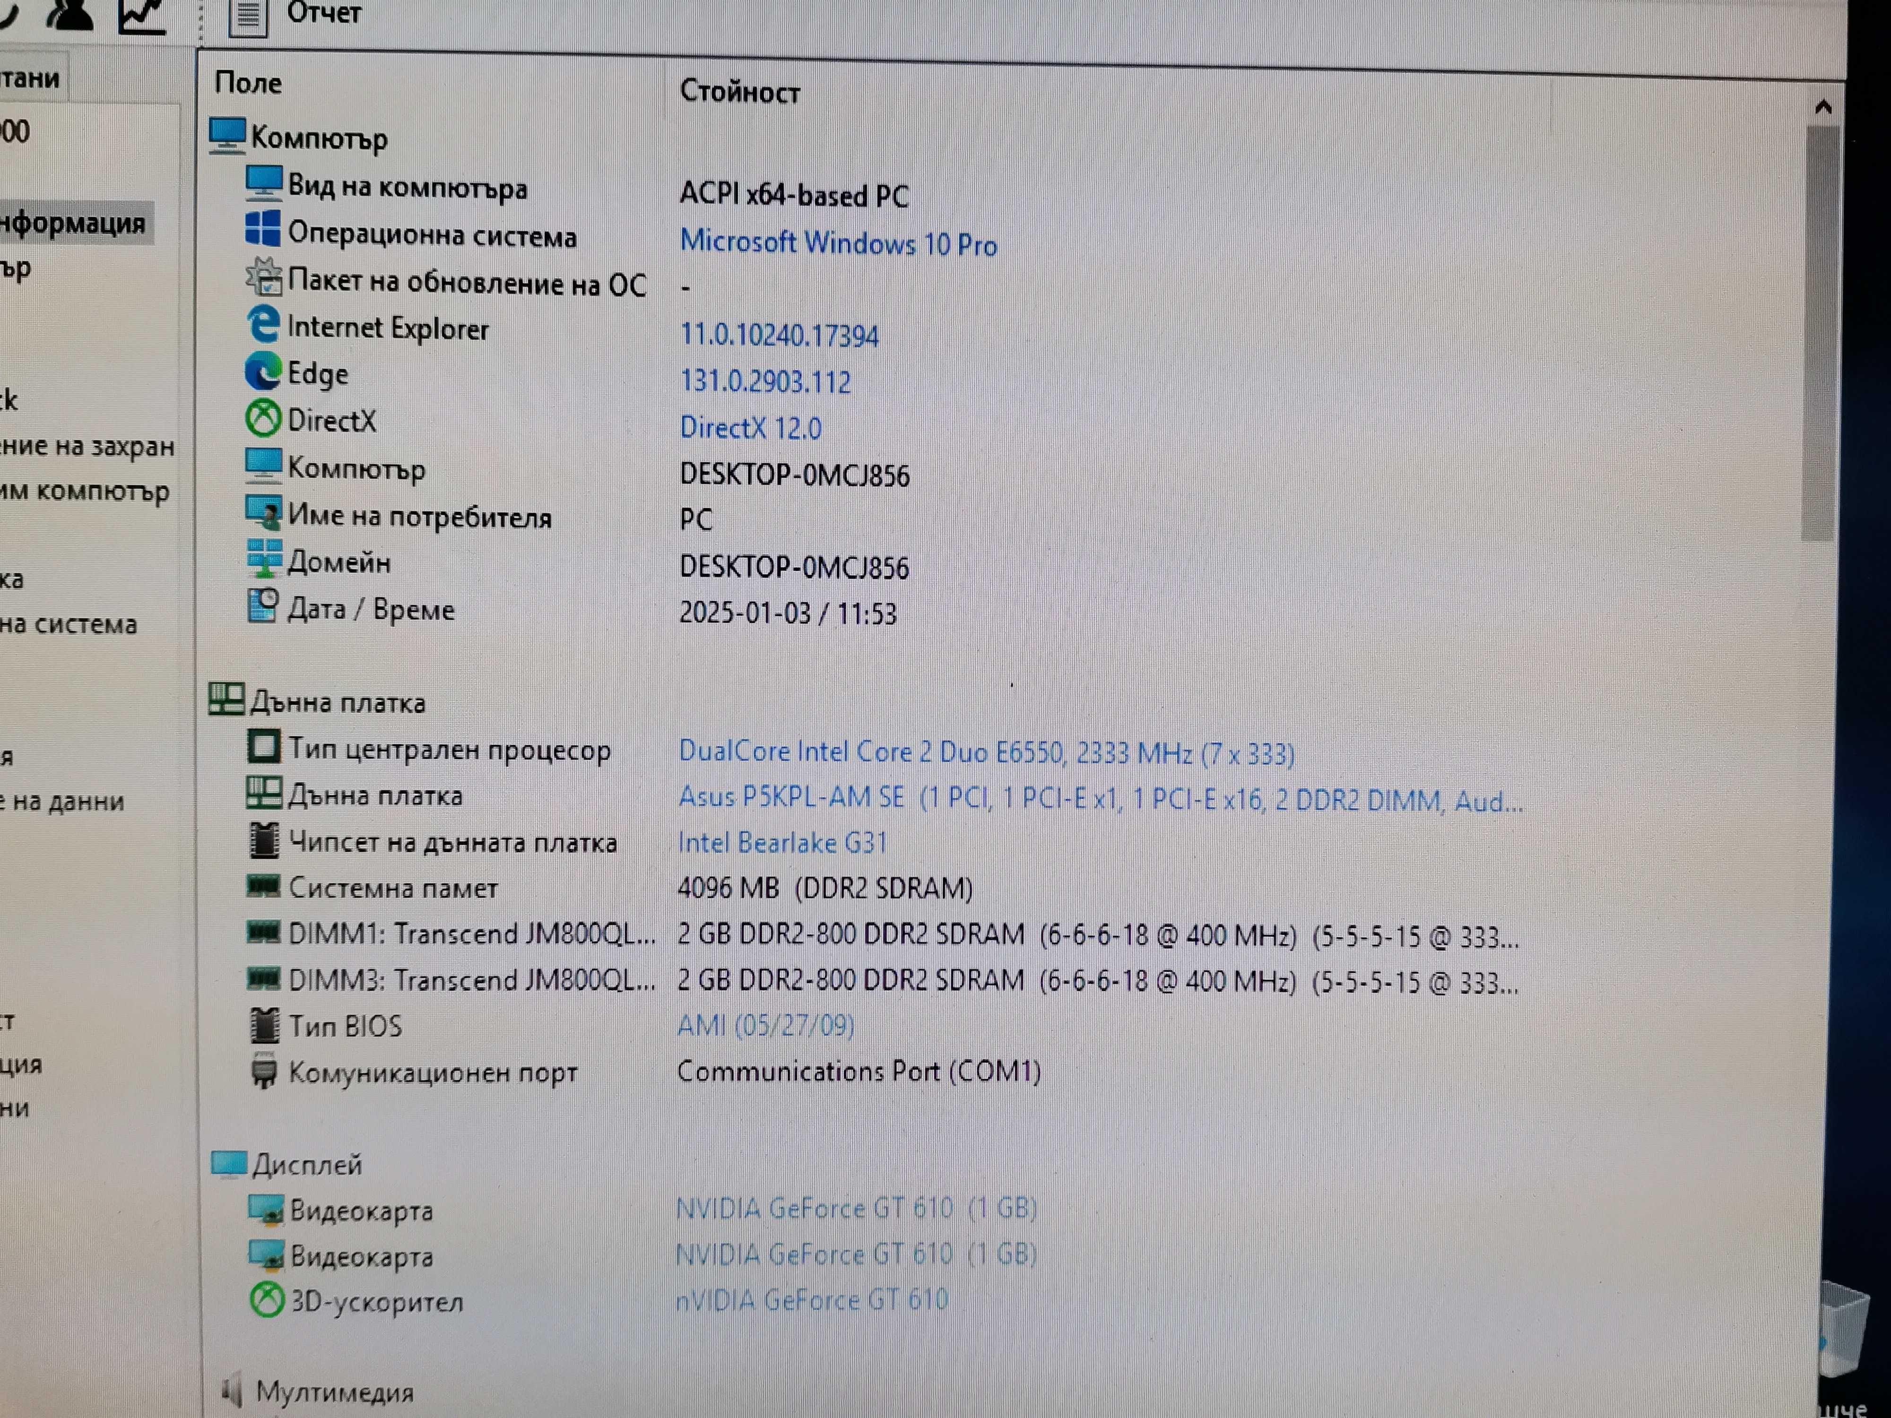Screen dimensions: 1891x1418
Task: Click the DIMM1 memory module icon
Action: pos(263,932)
